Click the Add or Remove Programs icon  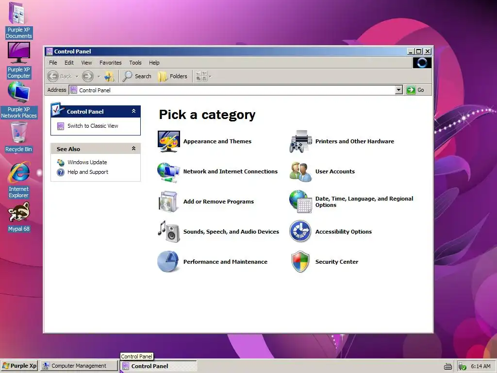168,202
